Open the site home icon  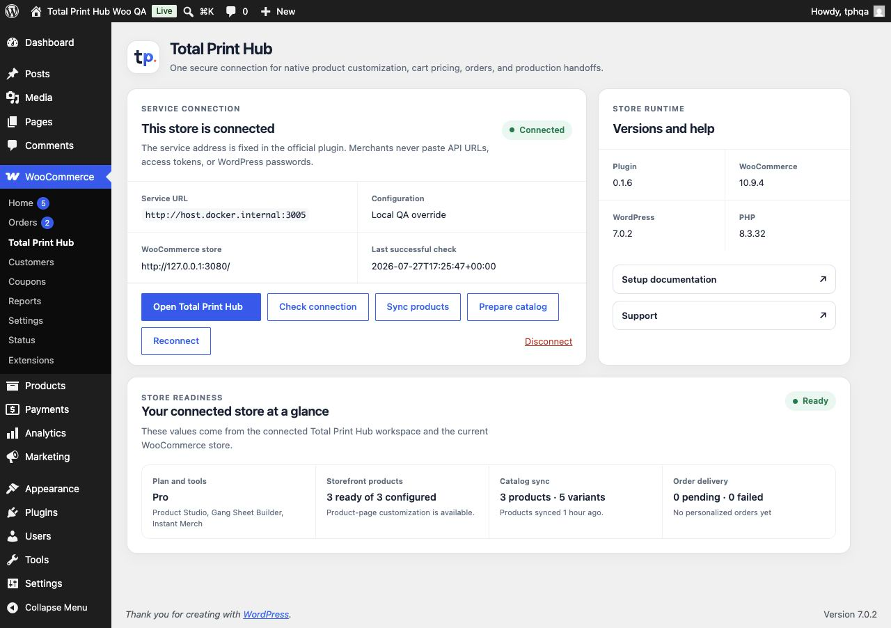tap(36, 11)
